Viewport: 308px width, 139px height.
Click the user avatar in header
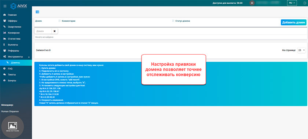click(x=252, y=3)
